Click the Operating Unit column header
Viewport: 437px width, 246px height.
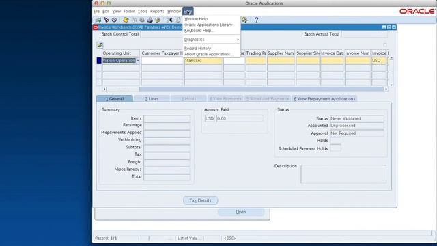pyautogui.click(x=121, y=53)
